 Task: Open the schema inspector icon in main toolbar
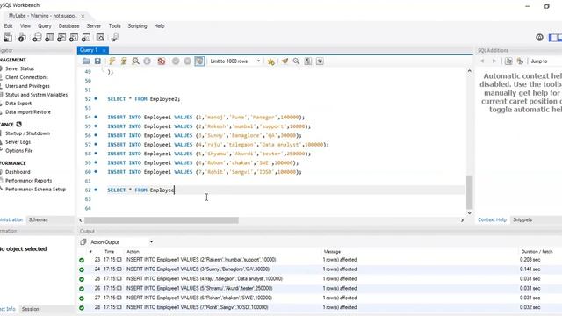pos(22,38)
